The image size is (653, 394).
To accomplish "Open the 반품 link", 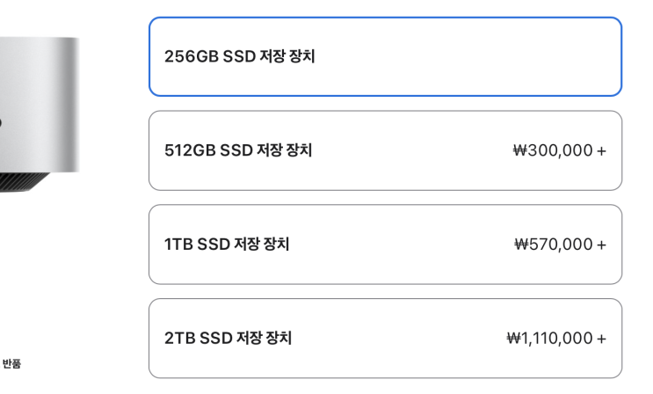I will pyautogui.click(x=11, y=362).
